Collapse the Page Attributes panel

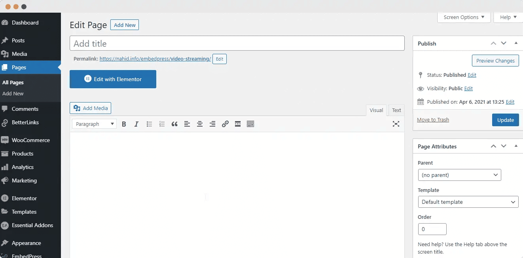[516, 146]
